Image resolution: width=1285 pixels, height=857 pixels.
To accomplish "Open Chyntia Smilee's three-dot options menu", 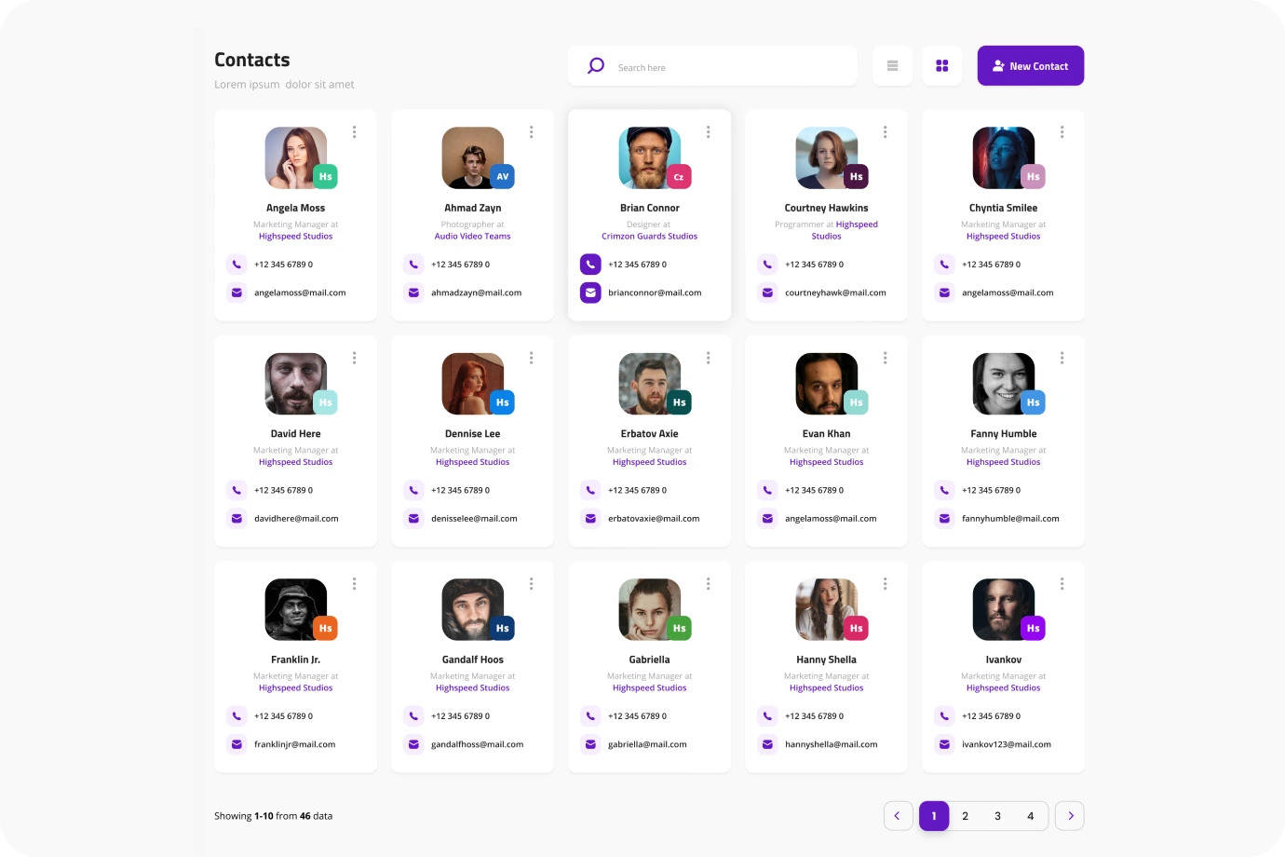I will coord(1062,132).
